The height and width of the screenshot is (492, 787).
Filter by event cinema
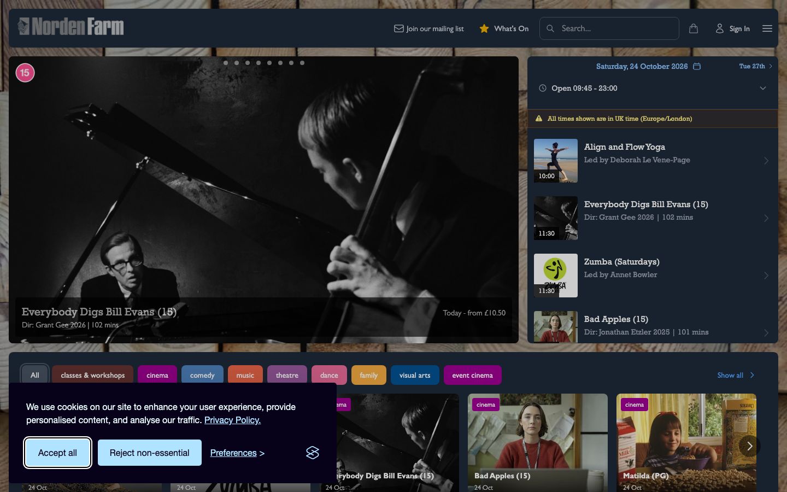tap(473, 375)
